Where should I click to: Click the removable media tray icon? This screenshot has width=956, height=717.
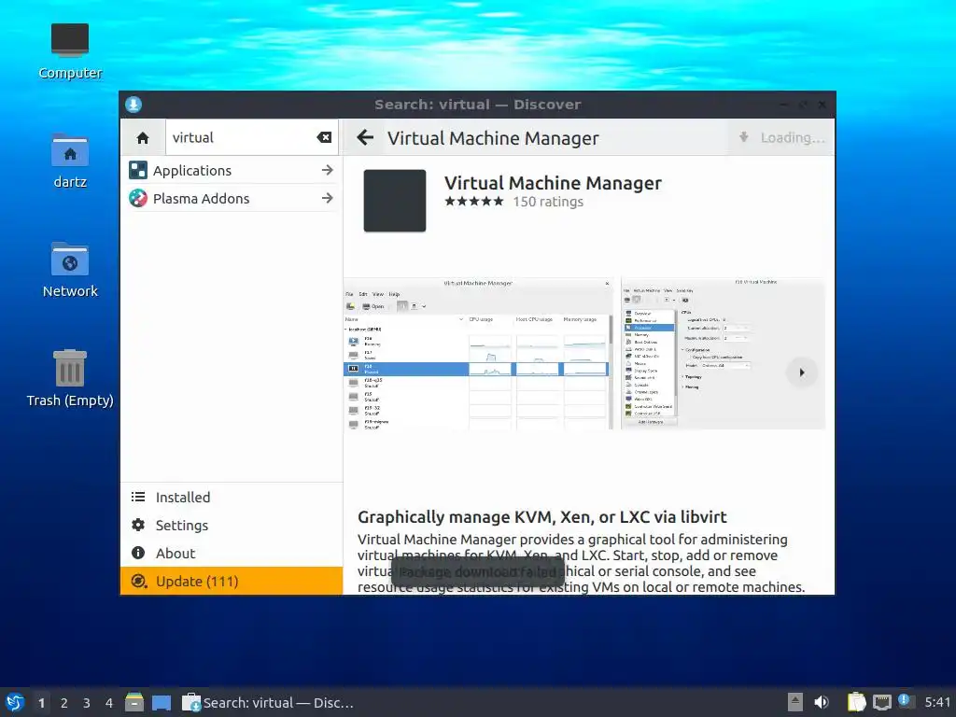795,702
